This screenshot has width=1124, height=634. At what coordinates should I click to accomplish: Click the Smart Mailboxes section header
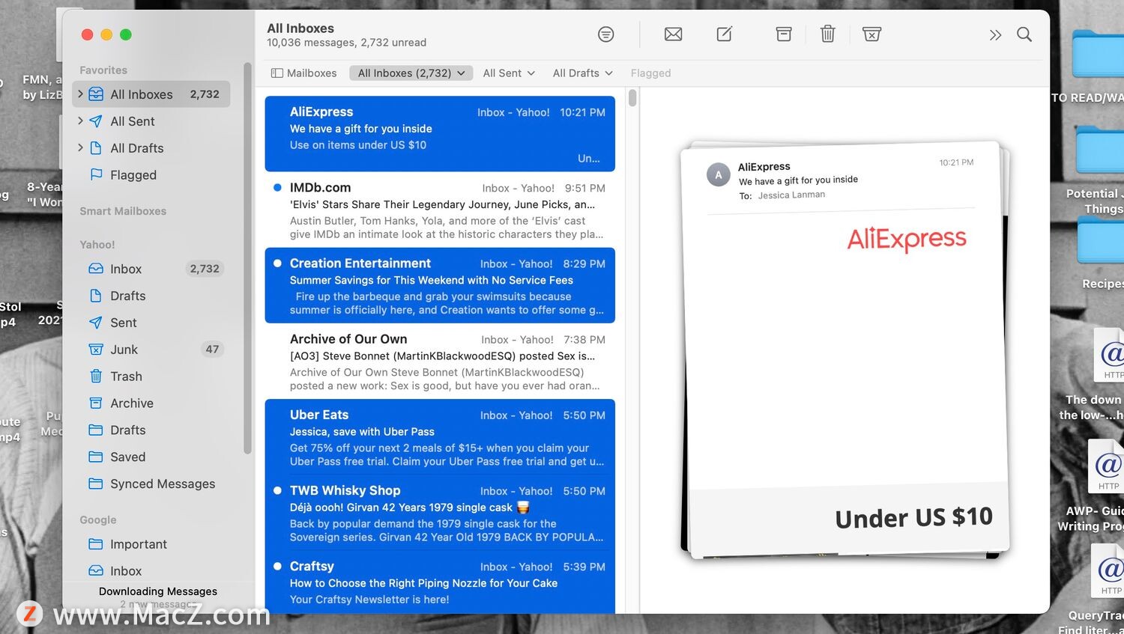pyautogui.click(x=123, y=211)
